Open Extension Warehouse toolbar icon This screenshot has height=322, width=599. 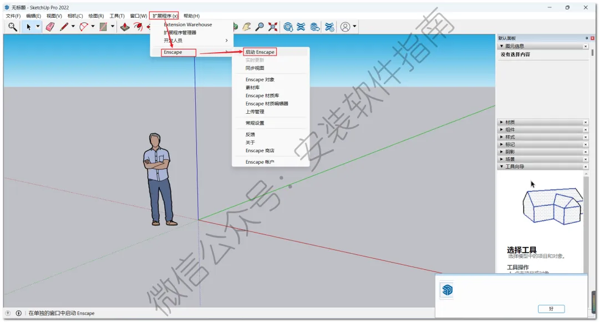[301, 27]
